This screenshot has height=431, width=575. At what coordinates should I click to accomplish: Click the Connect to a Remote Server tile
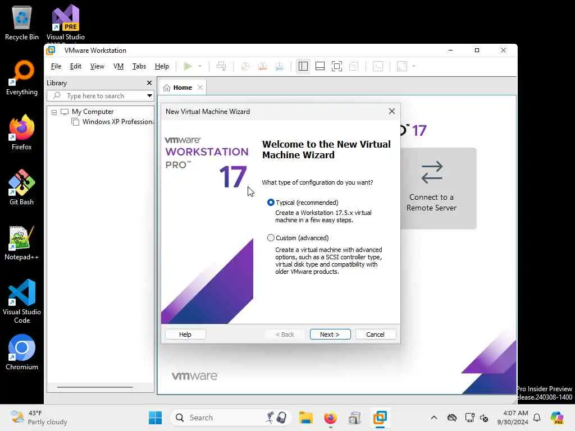431,189
